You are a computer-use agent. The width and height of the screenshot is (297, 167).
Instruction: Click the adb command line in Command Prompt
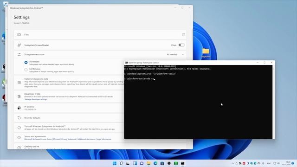[x=140, y=78]
